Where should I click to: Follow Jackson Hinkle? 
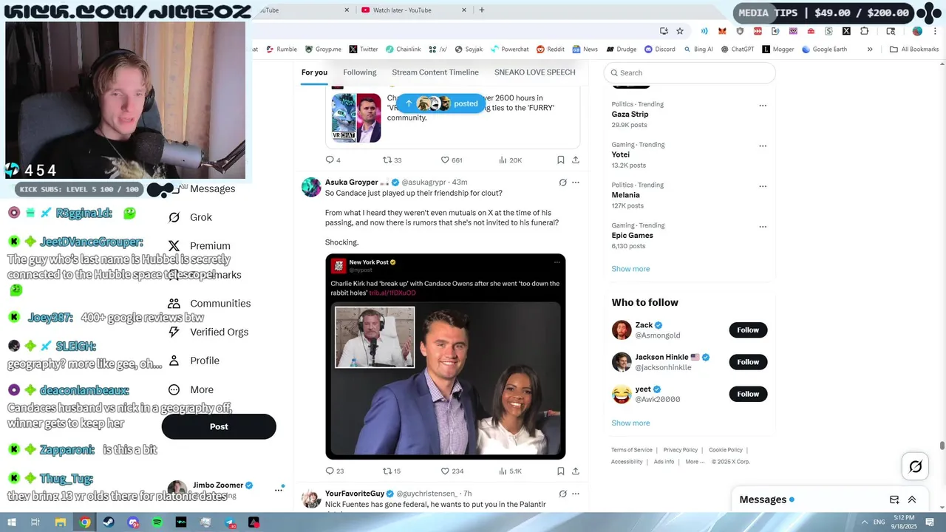(748, 362)
